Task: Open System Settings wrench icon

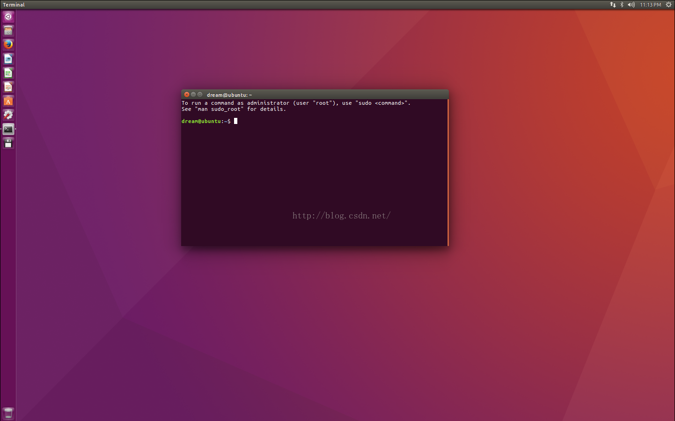Action: tap(8, 115)
